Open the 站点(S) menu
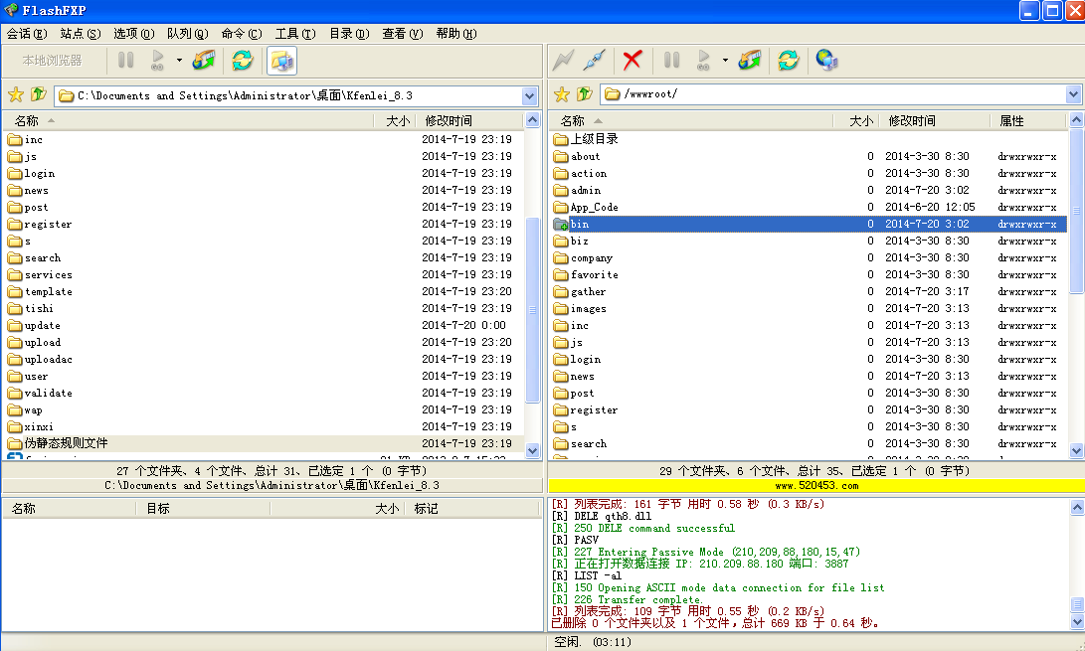This screenshot has height=651, width=1085. pyautogui.click(x=80, y=33)
